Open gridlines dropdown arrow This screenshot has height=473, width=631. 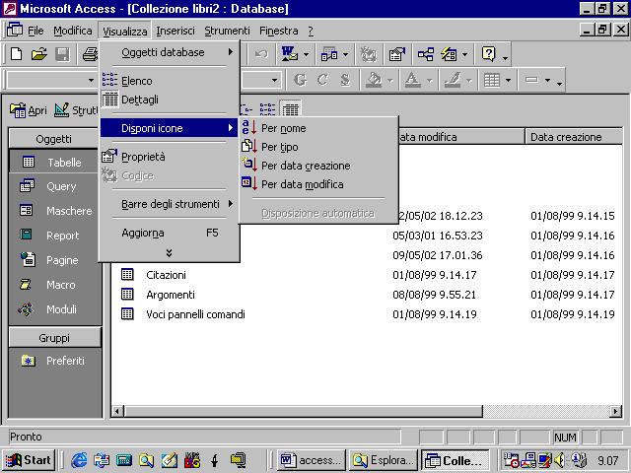pyautogui.click(x=508, y=81)
